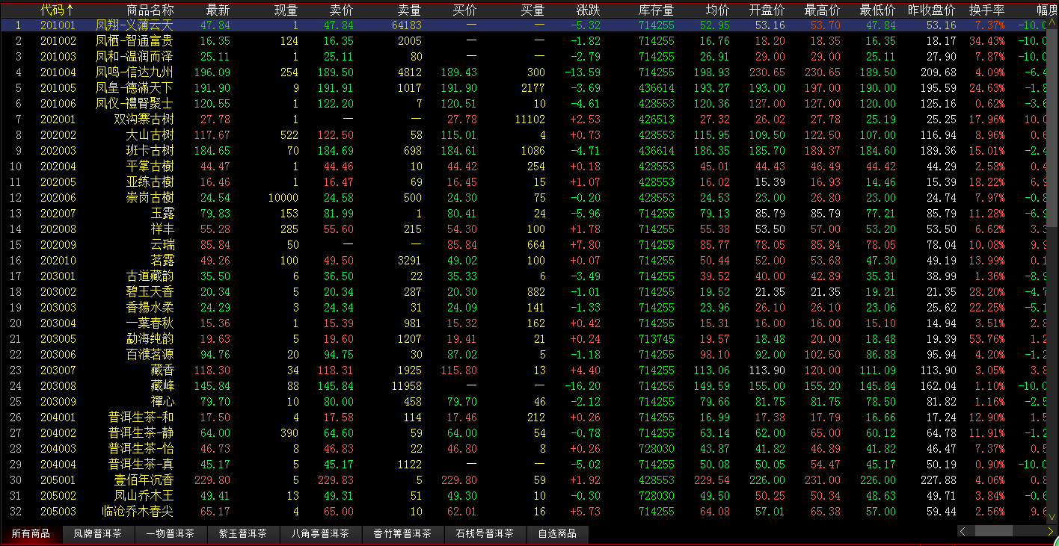Open the 自选商品 tab
The image size is (1059, 546).
click(557, 534)
